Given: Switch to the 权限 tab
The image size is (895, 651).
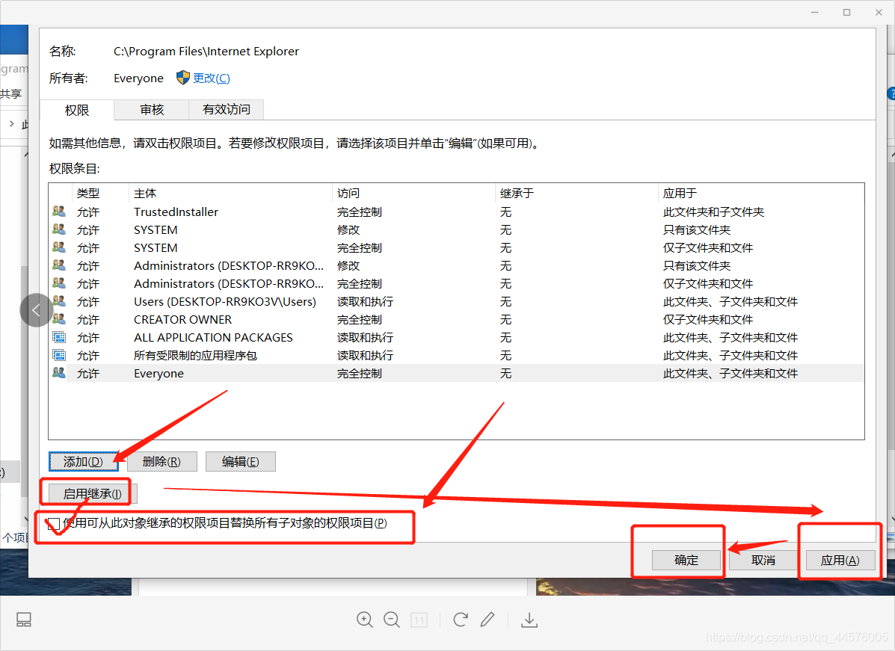Looking at the screenshot, I should tap(77, 110).
